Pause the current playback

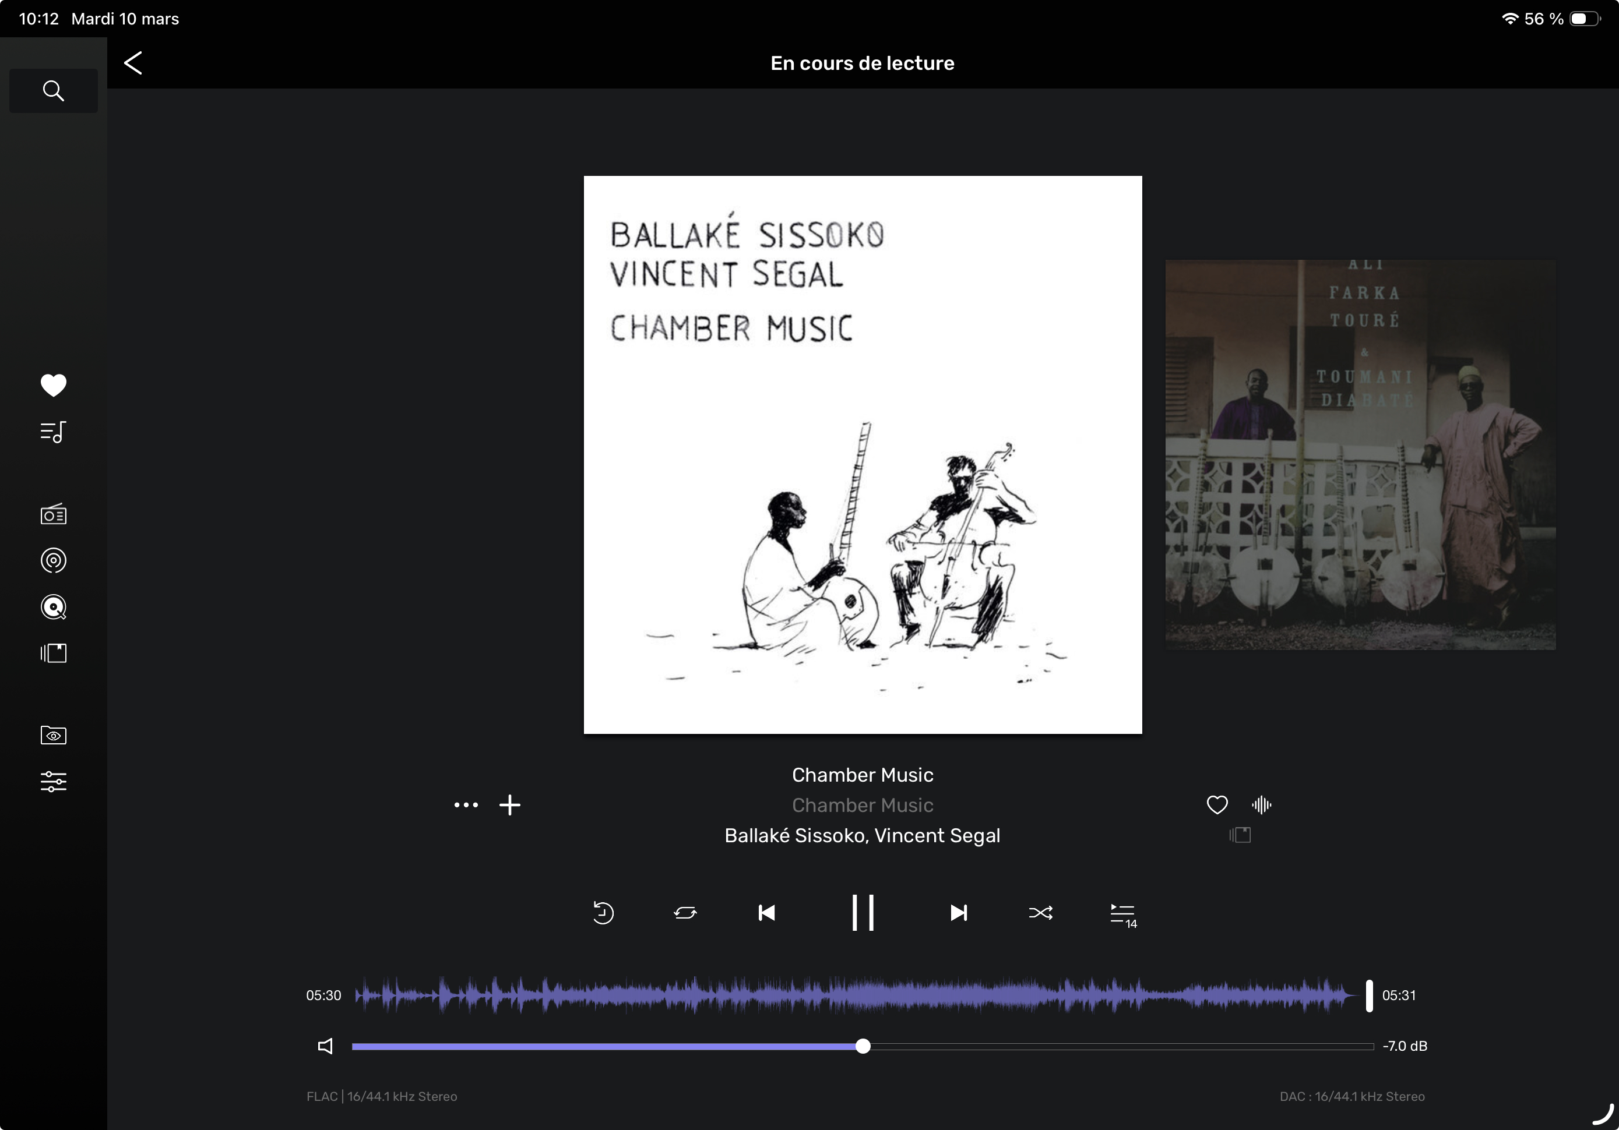(x=863, y=913)
